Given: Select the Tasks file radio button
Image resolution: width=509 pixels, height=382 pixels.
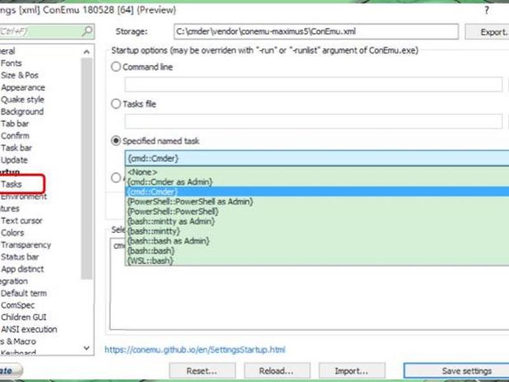Looking at the screenshot, I should pyautogui.click(x=116, y=104).
